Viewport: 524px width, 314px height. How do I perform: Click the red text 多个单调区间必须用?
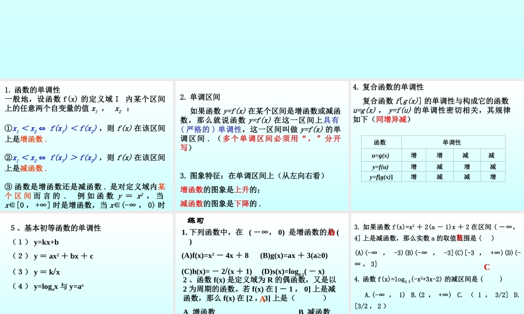tap(260, 139)
